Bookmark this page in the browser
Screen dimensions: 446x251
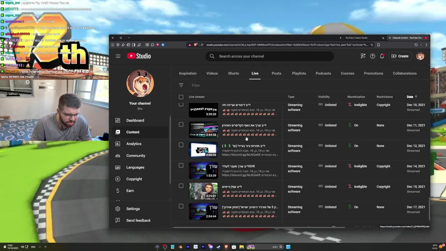[x=378, y=45]
